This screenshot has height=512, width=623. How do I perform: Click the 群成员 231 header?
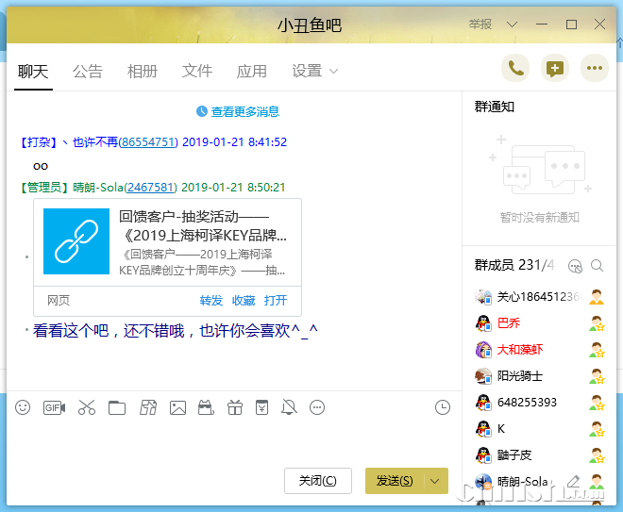coord(514,265)
